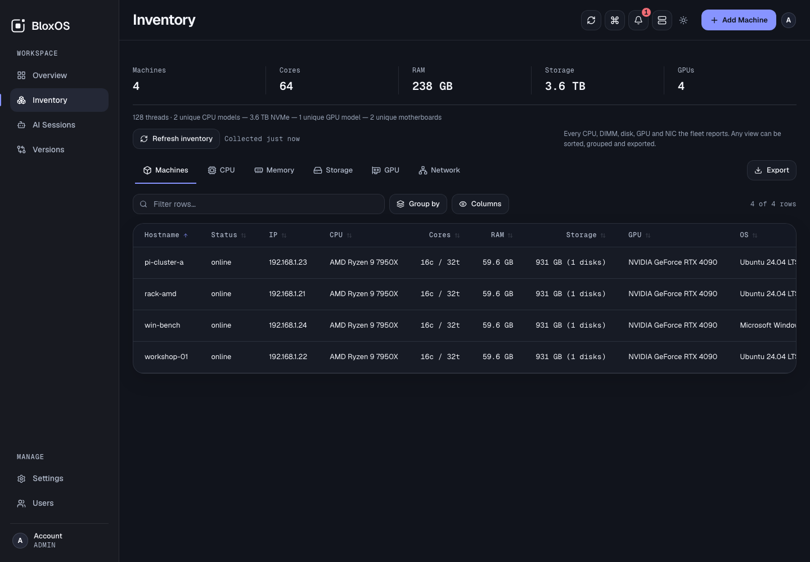Sort table by OS column
The image size is (810, 562).
748,235
